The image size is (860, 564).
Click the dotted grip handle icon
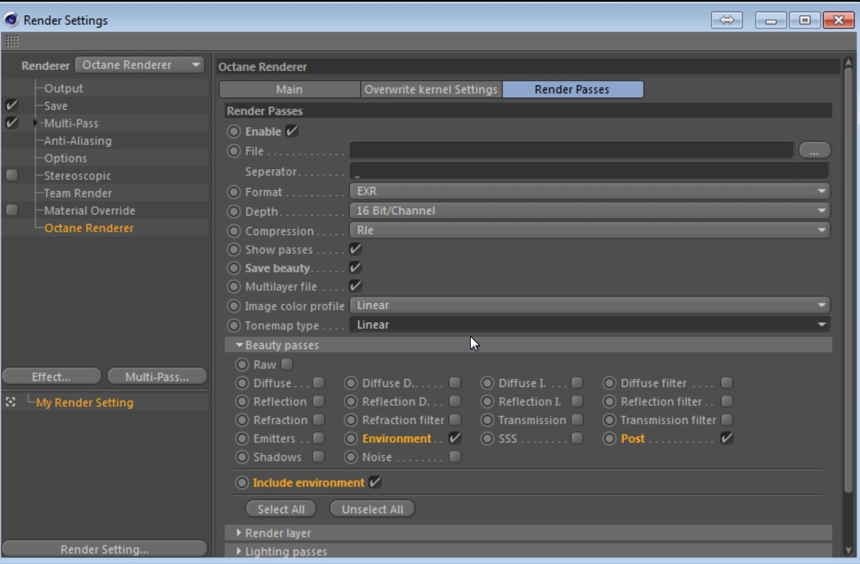(12, 41)
